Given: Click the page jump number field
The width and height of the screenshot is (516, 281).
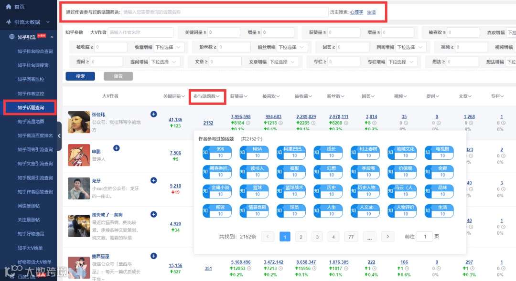Looking at the screenshot, I should tap(425, 236).
